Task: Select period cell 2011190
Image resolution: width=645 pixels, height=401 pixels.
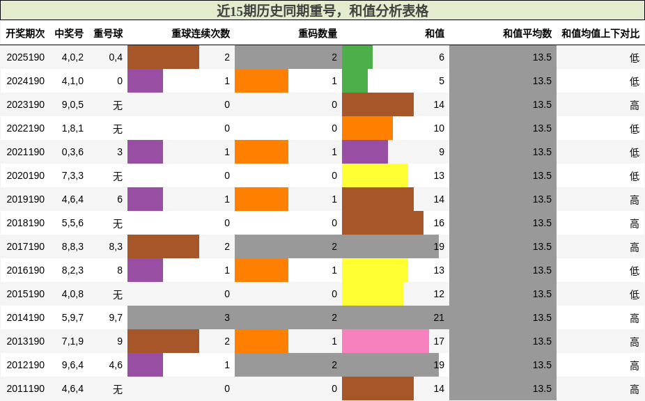Action: coord(26,388)
